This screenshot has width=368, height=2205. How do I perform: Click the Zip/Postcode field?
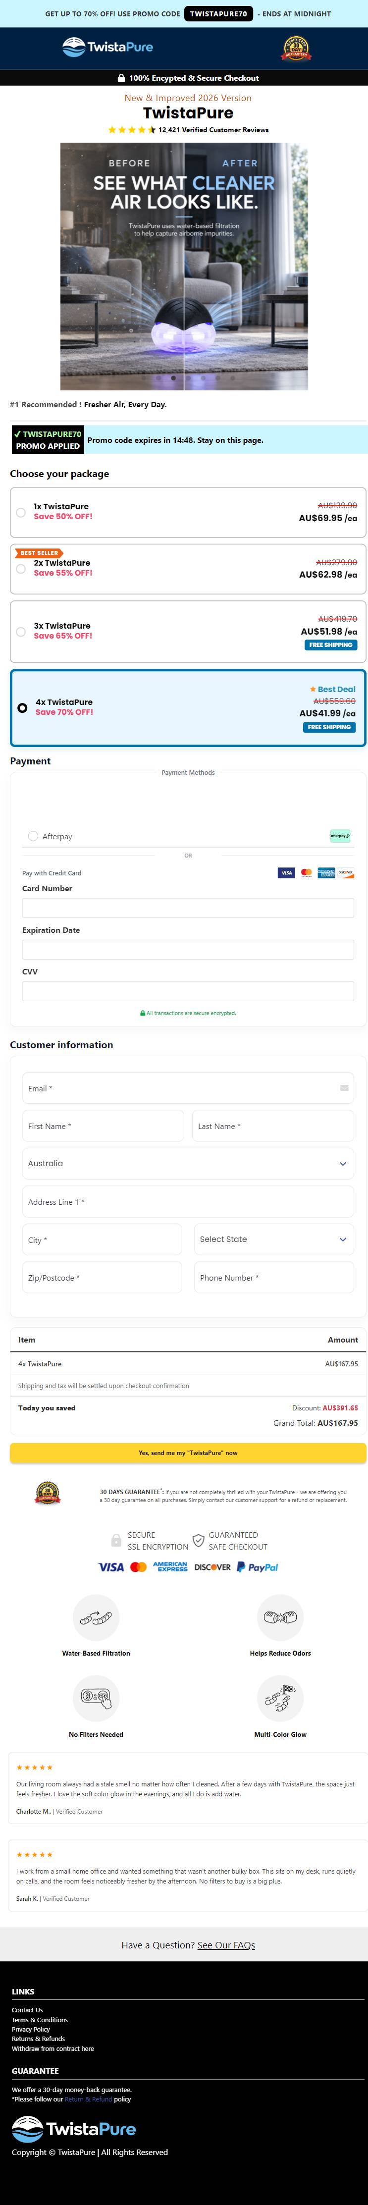click(x=102, y=1277)
